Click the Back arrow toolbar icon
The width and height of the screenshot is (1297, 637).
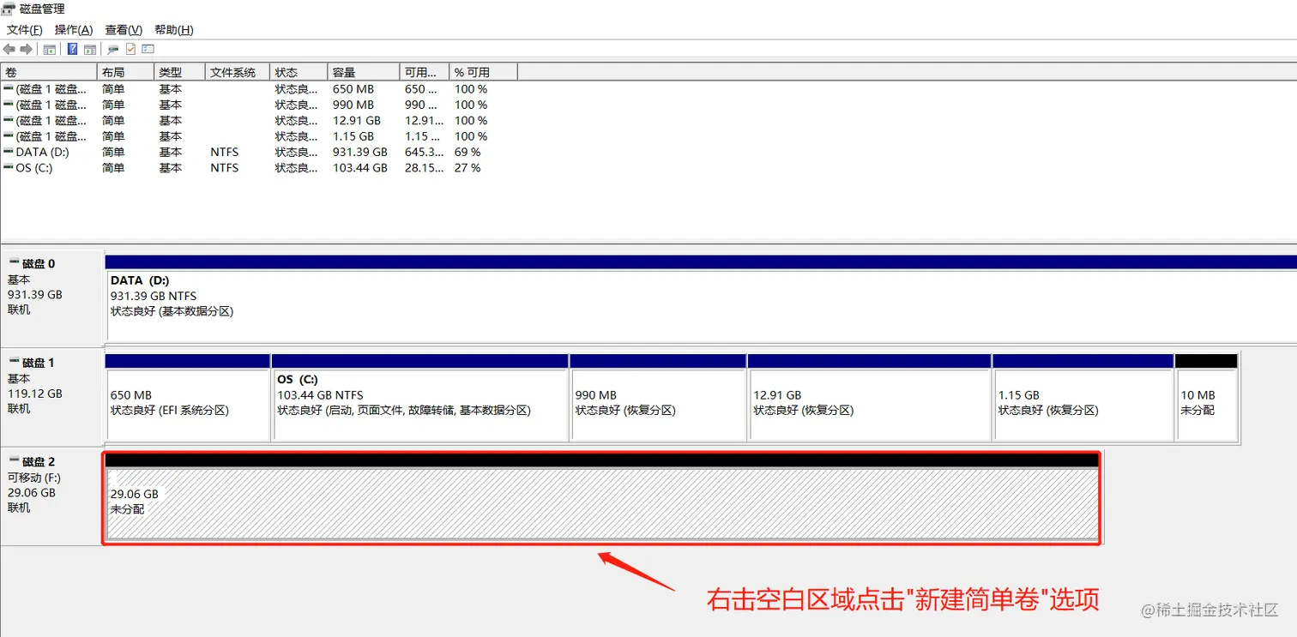click(x=9, y=49)
